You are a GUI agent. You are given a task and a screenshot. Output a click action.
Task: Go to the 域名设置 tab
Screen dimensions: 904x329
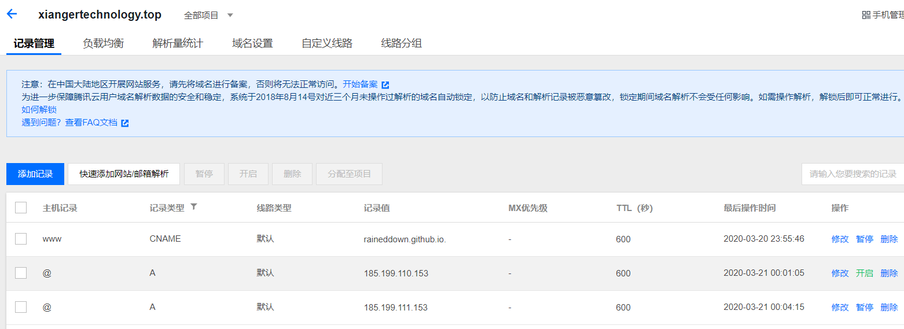[252, 43]
